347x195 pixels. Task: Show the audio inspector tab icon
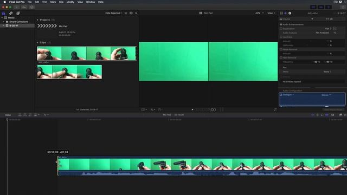click(x=285, y=13)
